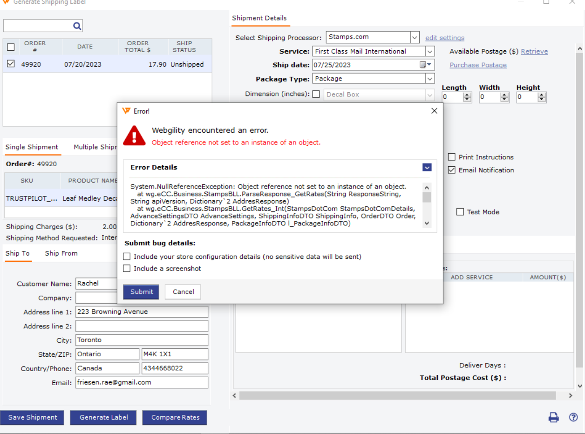The width and height of the screenshot is (585, 434).
Task: Check Print Instructions
Action: (x=452, y=157)
